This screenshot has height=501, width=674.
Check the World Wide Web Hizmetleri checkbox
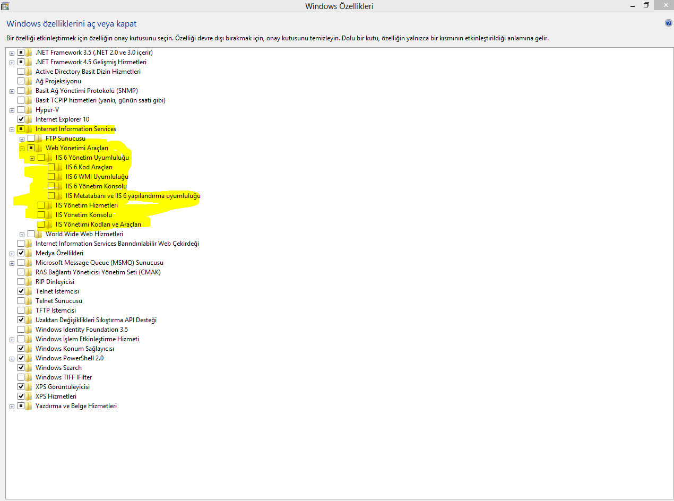click(31, 234)
